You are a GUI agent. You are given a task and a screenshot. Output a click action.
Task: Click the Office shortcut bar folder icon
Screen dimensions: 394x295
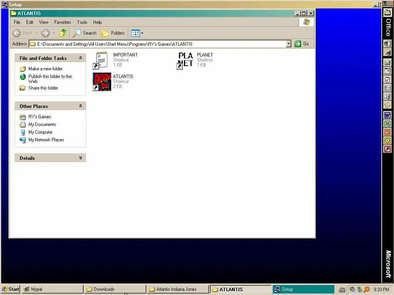[x=387, y=13]
